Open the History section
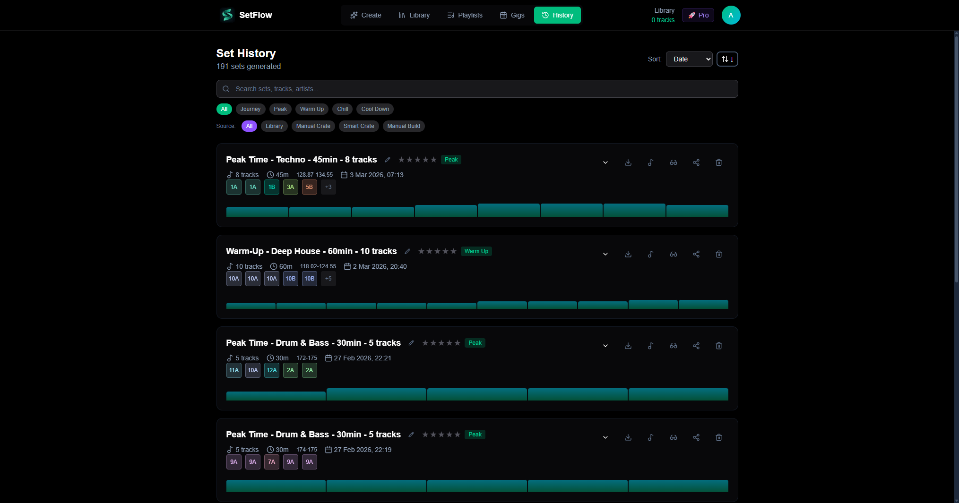 click(557, 15)
